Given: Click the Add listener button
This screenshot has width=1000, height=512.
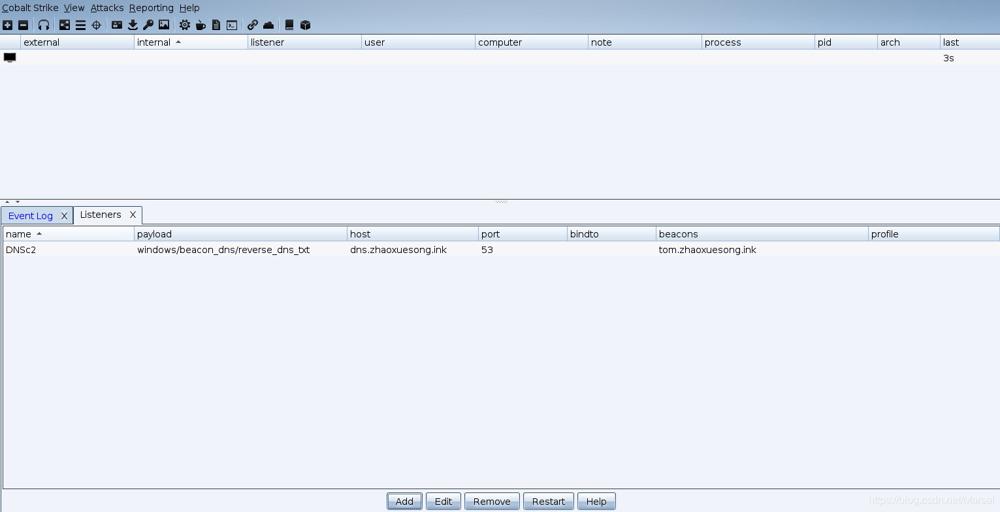Looking at the screenshot, I should point(404,501).
